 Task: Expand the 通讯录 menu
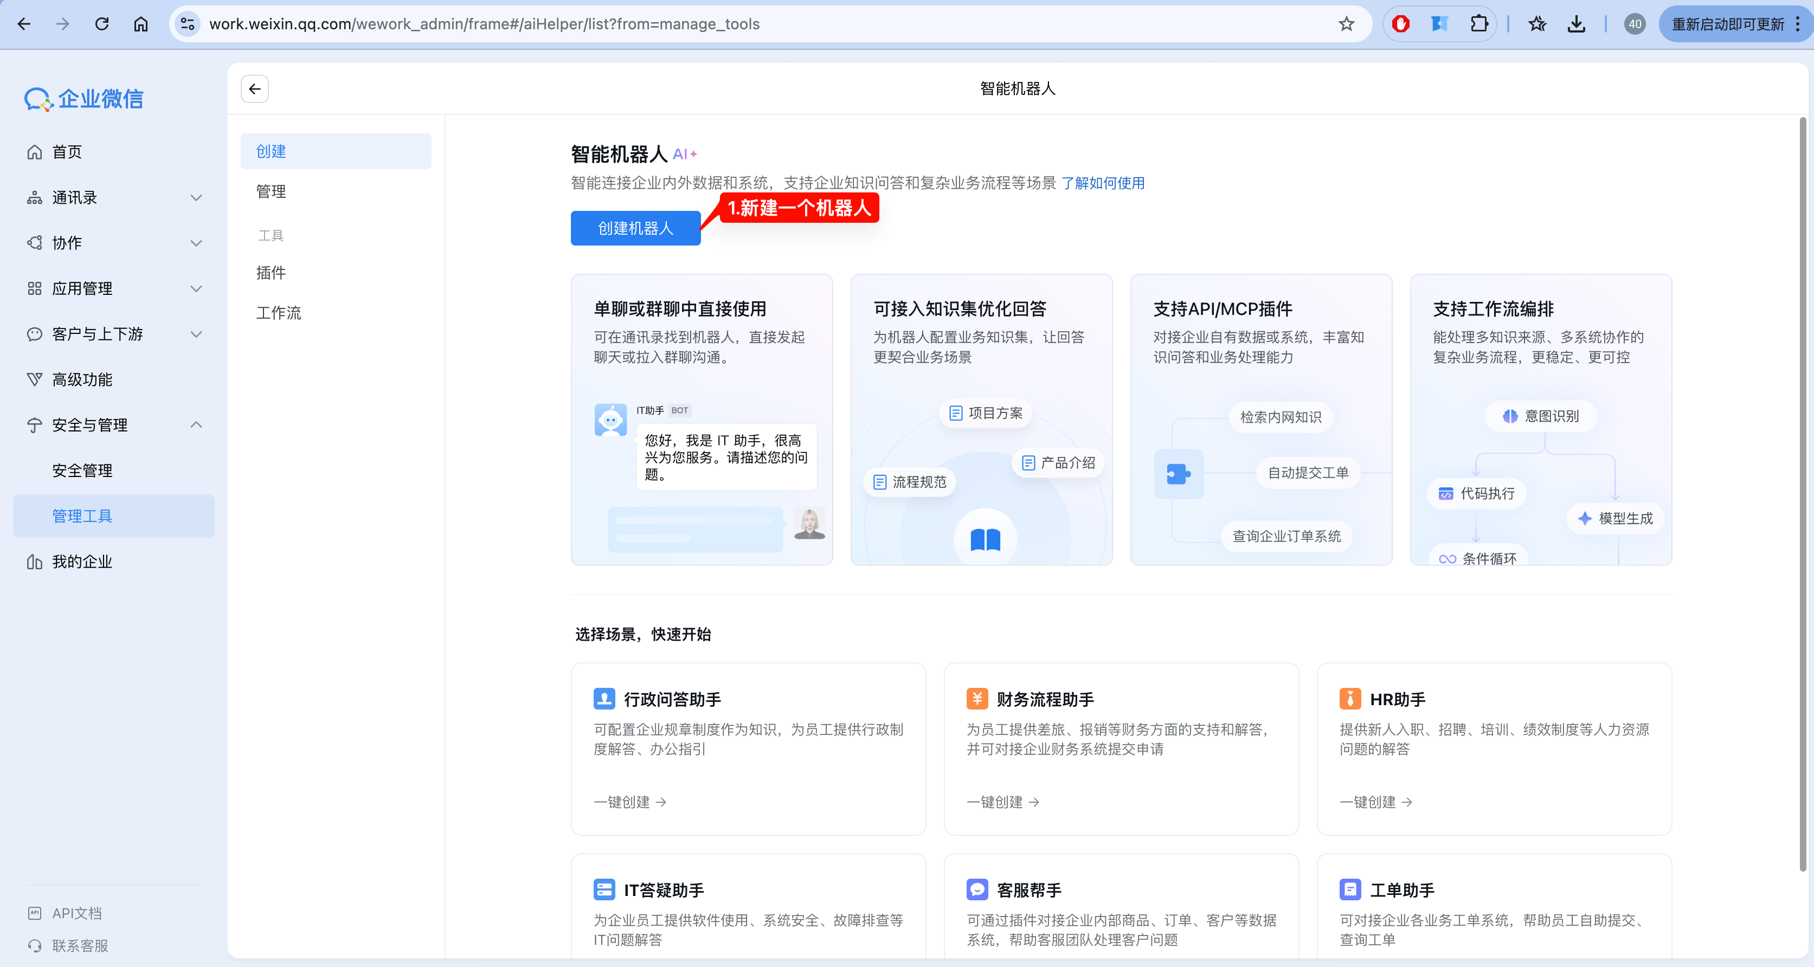click(114, 198)
